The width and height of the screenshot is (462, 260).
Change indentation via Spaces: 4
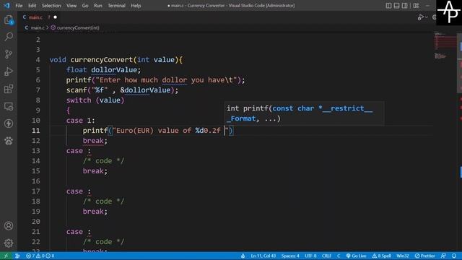coord(290,256)
